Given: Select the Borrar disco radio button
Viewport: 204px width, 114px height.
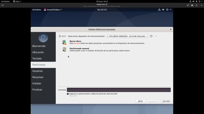Looking at the screenshot, I should (x=59, y=42).
